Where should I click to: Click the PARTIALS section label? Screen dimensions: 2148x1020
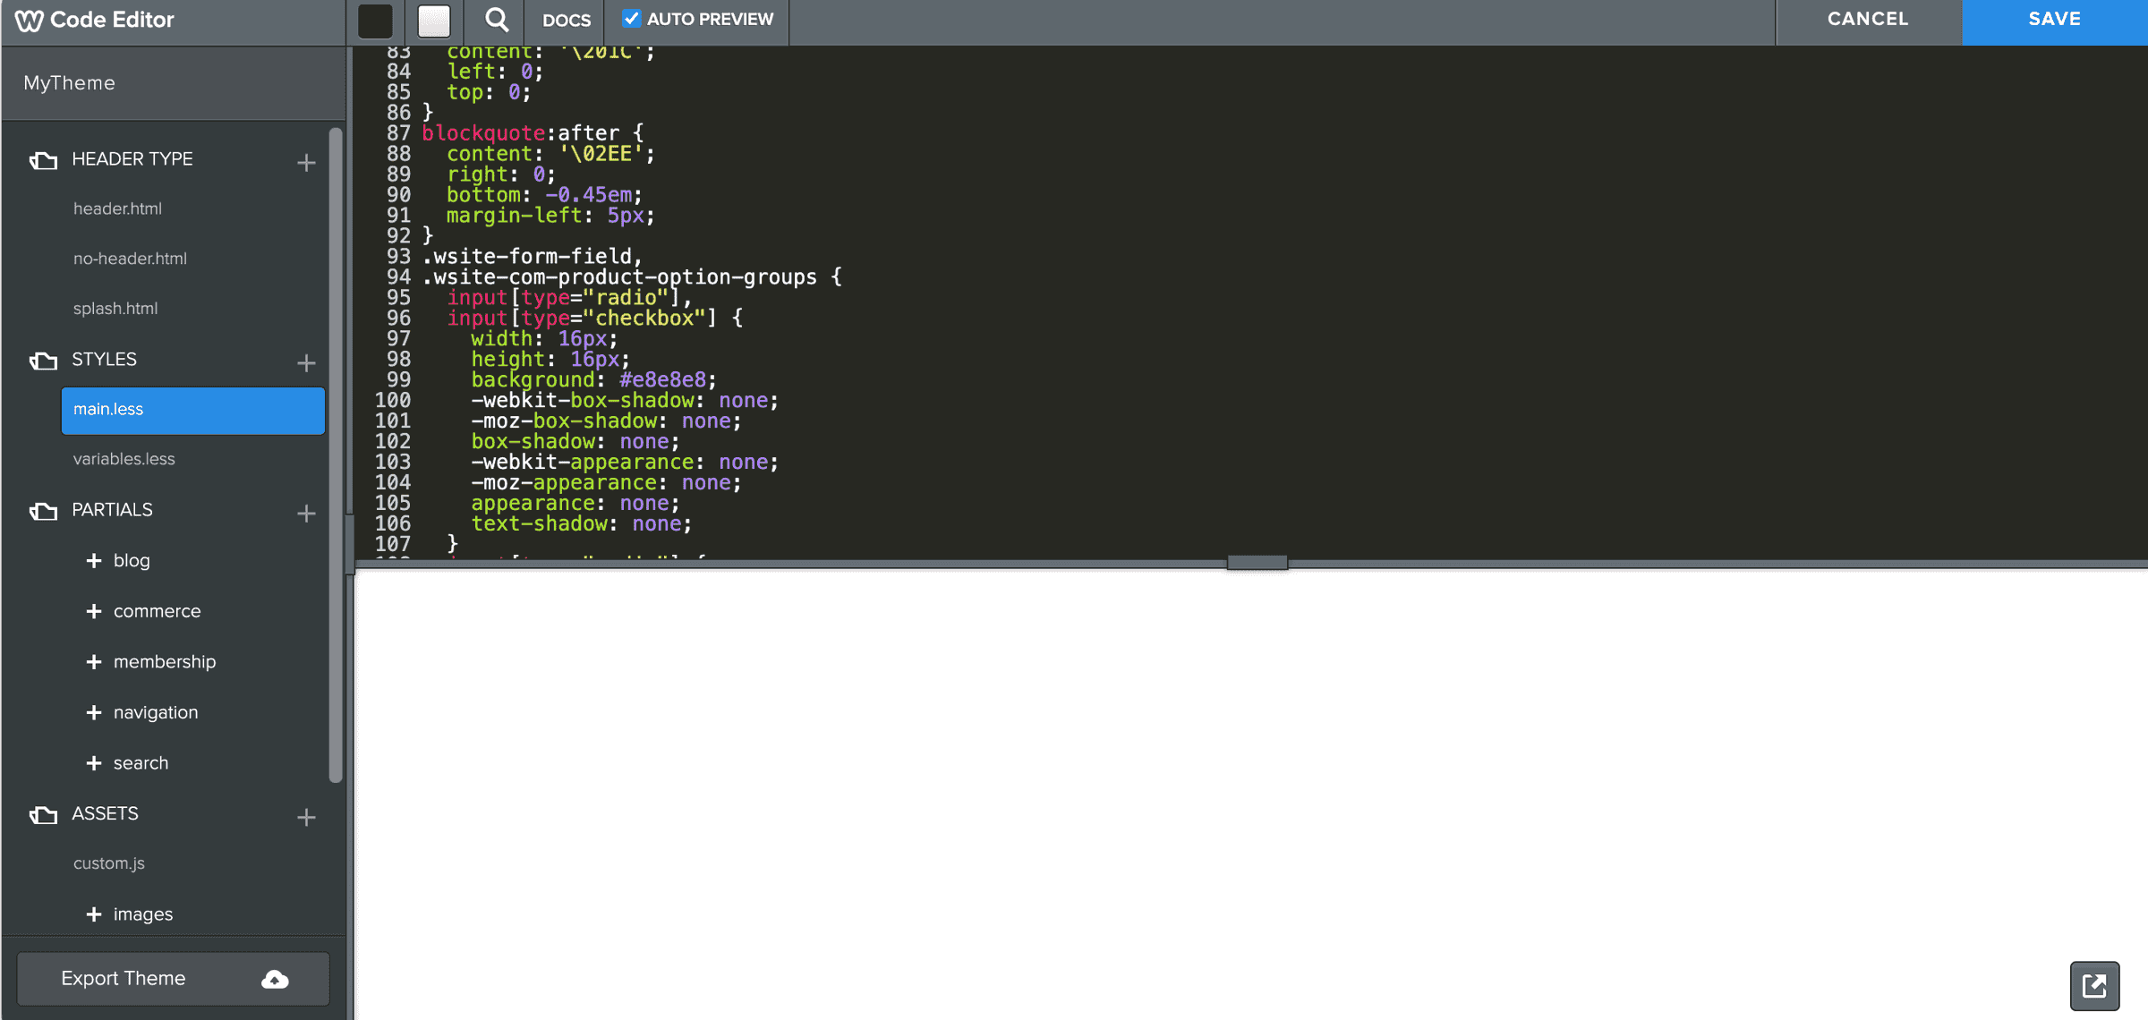point(112,510)
